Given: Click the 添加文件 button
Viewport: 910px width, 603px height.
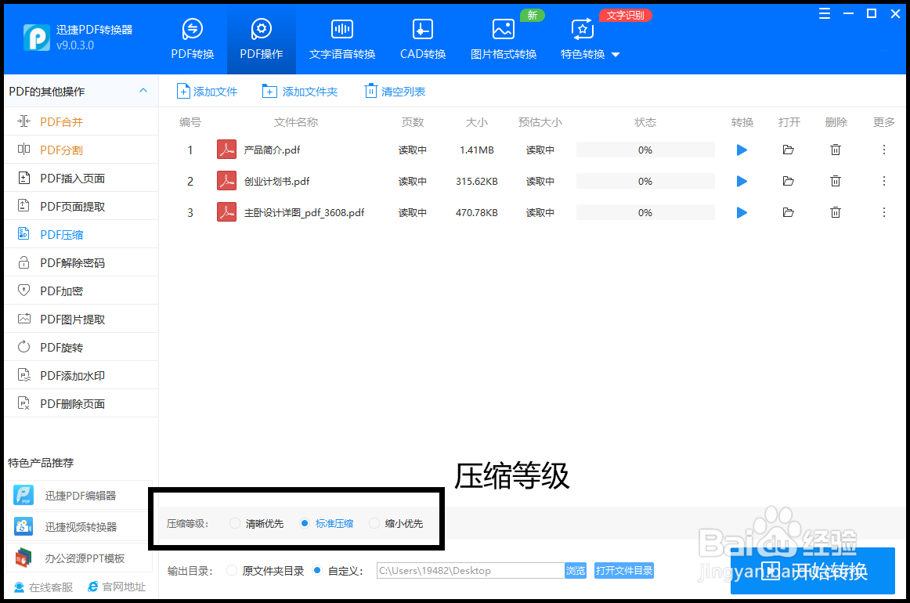Looking at the screenshot, I should tap(208, 91).
